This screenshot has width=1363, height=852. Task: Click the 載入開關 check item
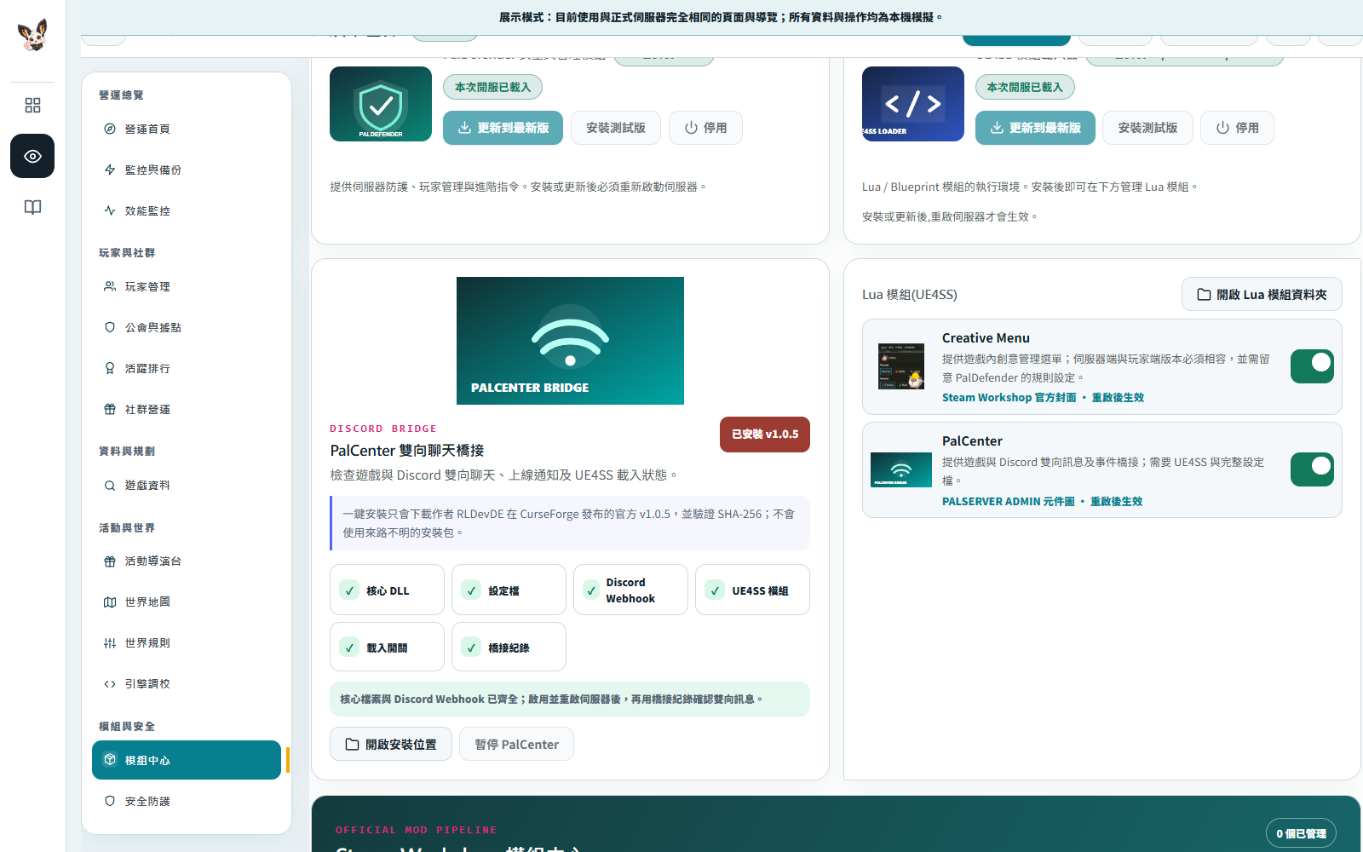pyautogui.click(x=387, y=647)
